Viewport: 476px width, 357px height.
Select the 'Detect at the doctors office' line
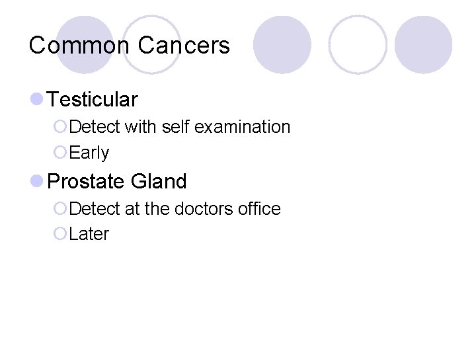click(x=175, y=209)
